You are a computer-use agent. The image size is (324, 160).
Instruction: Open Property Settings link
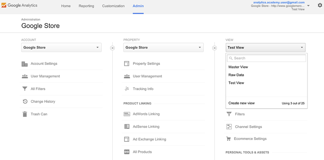click(x=146, y=64)
